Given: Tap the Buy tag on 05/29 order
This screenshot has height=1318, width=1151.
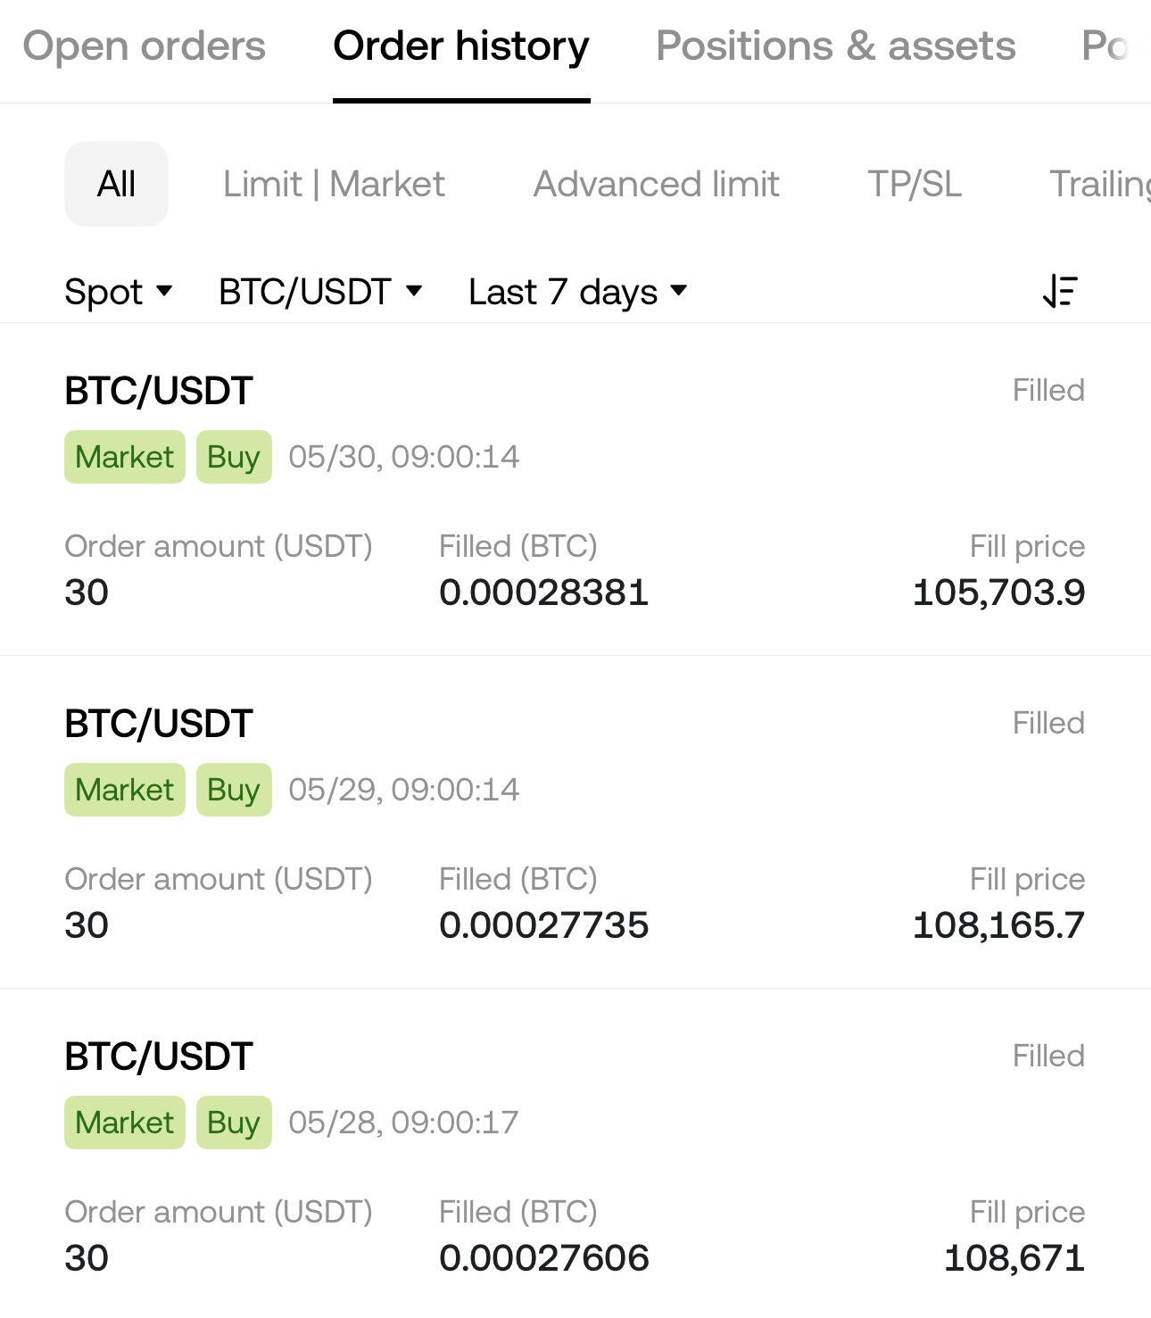Looking at the screenshot, I should 234,790.
